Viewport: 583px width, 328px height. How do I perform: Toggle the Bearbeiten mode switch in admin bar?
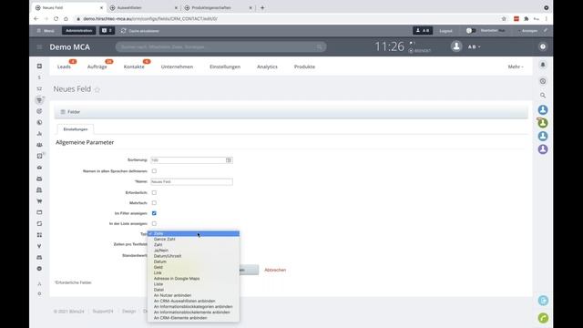tap(470, 31)
